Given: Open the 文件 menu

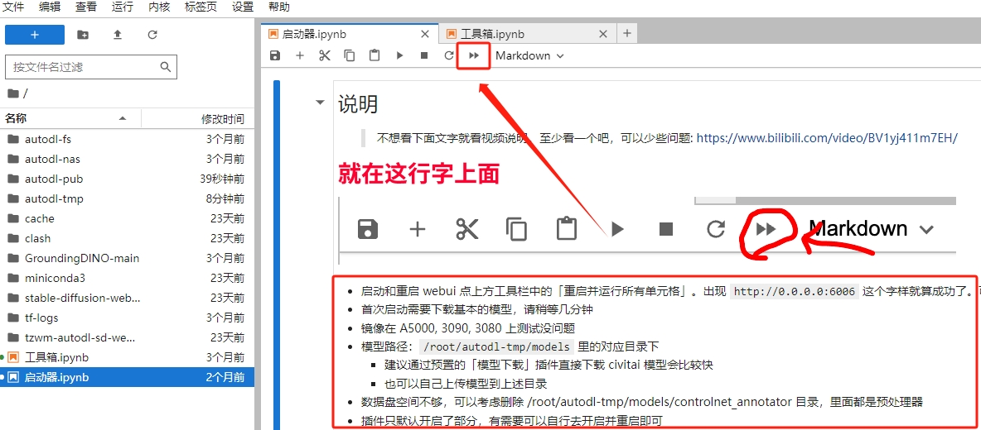Looking at the screenshot, I should tap(14, 7).
